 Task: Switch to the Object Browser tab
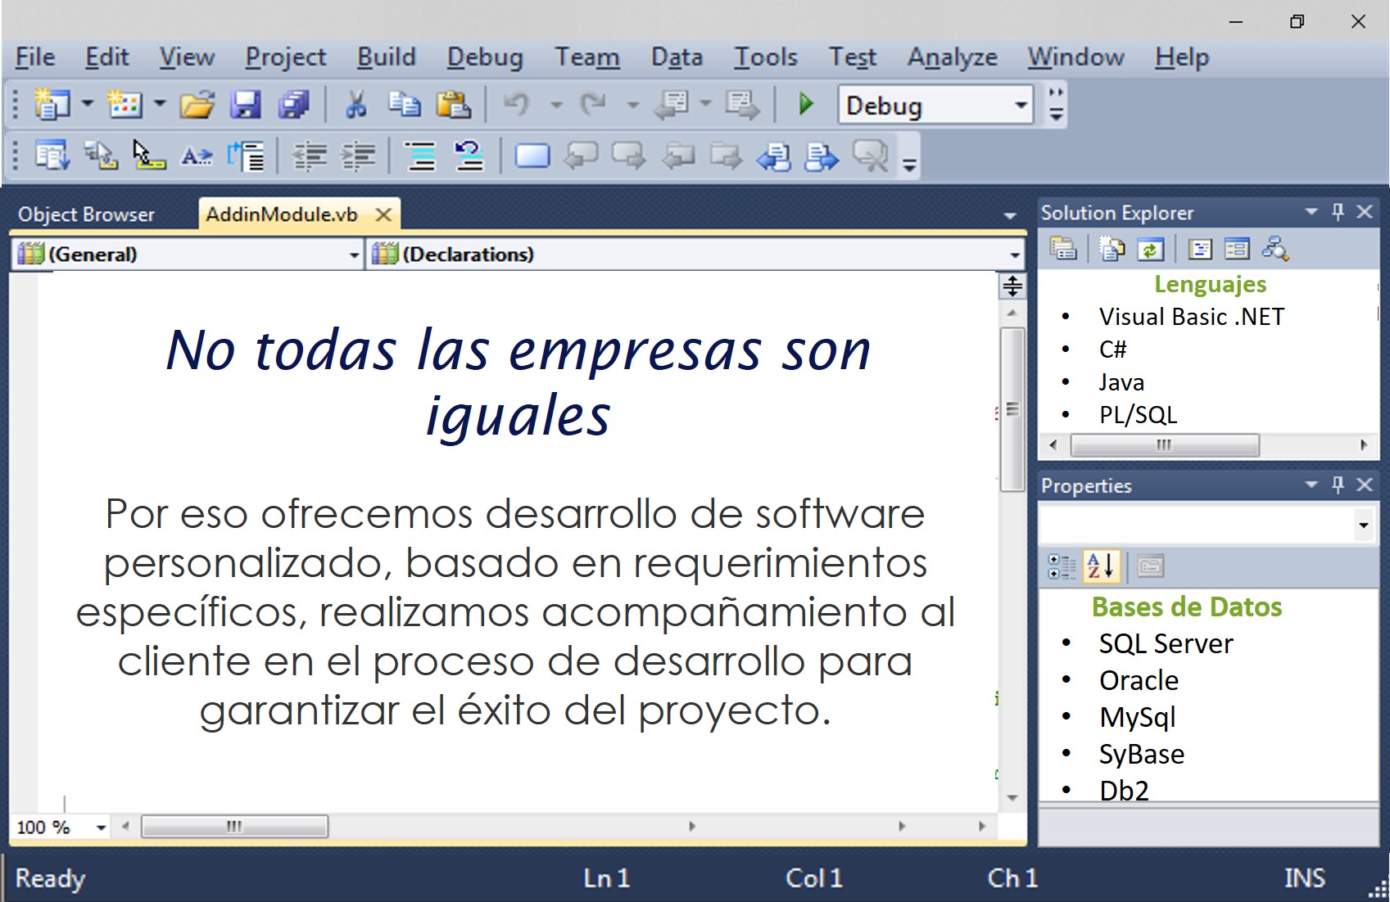point(87,214)
